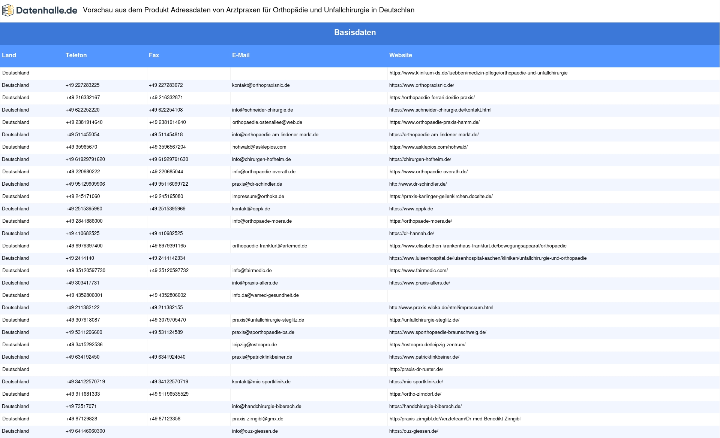This screenshot has height=438, width=720.
Task: Click email kontakt@mio-sportklinik.de
Action: click(261, 382)
